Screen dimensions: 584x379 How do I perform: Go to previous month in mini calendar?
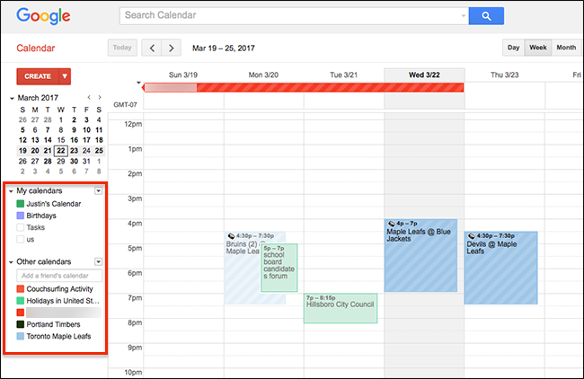pyautogui.click(x=88, y=97)
